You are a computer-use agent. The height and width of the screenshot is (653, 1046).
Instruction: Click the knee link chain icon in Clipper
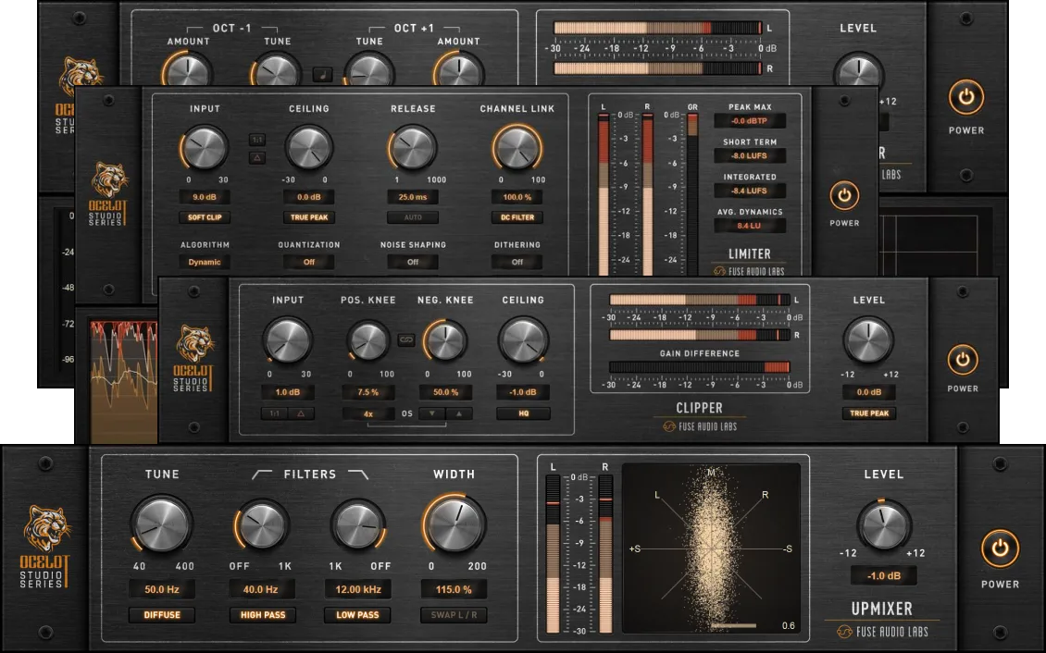tap(405, 339)
